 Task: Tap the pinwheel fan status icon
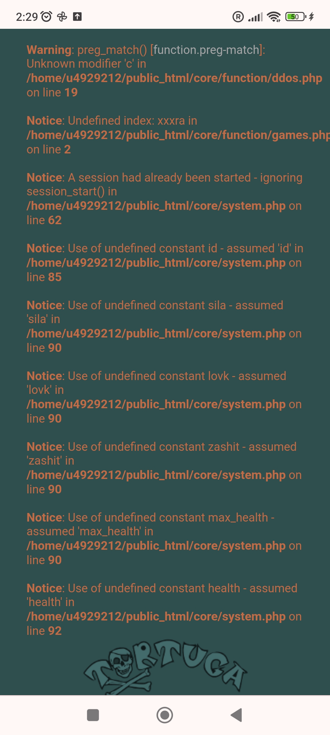(x=62, y=17)
